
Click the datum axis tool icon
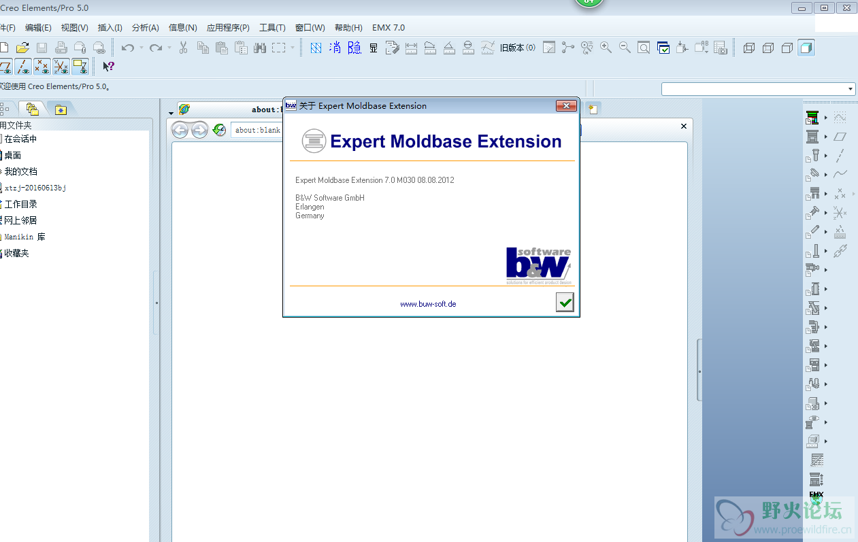(x=840, y=156)
